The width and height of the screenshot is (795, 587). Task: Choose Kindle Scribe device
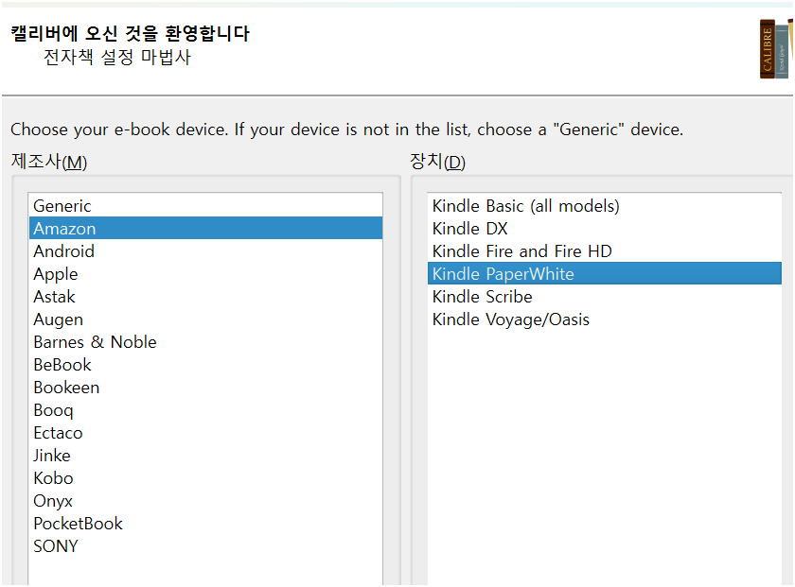(605, 297)
